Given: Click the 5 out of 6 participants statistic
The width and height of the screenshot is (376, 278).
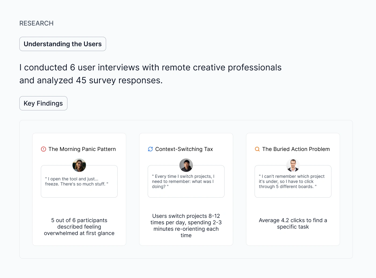Looking at the screenshot, I should pos(79,227).
